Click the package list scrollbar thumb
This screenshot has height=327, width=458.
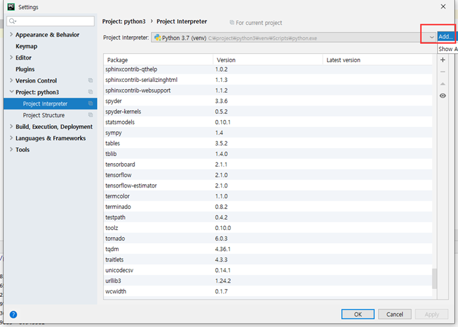[434, 279]
